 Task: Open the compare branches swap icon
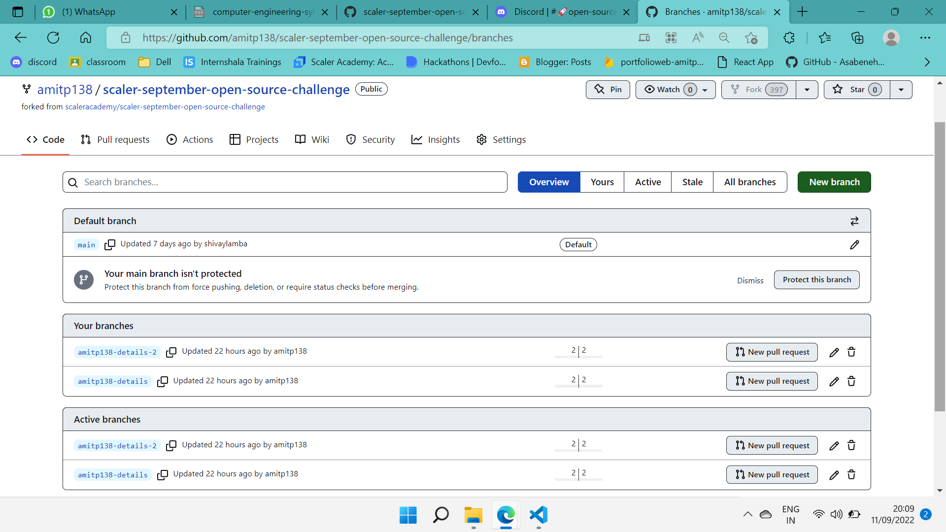coord(855,221)
